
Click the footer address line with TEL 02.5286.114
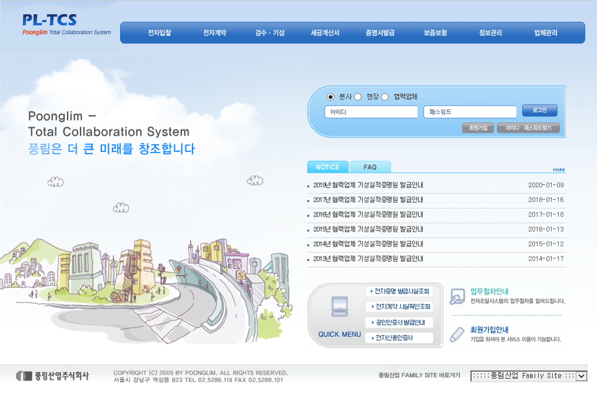[198, 380]
